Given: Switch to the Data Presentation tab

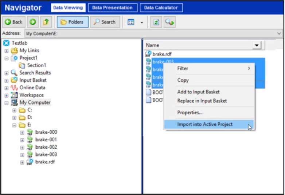Looking at the screenshot, I should [113, 8].
